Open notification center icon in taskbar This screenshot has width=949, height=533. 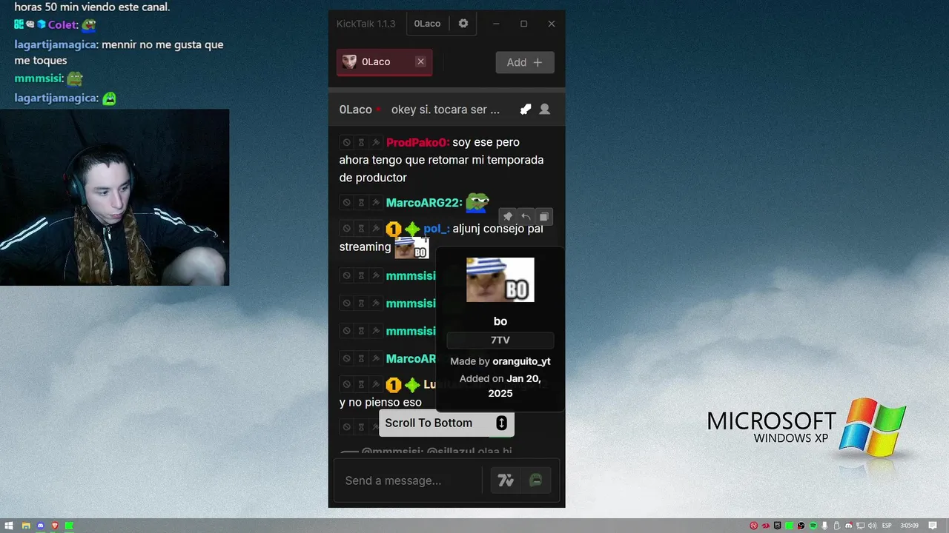[x=932, y=526]
